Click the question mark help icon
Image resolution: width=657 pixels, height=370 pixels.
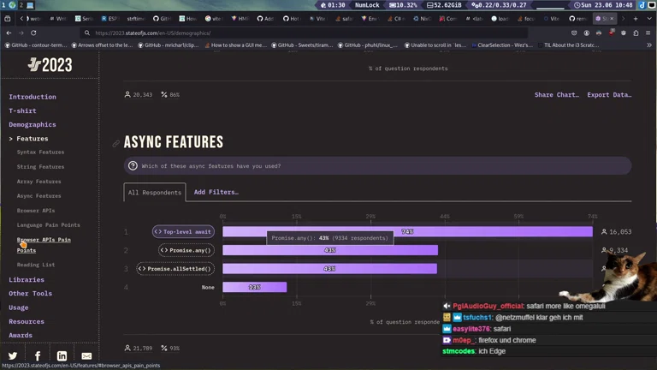point(133,166)
